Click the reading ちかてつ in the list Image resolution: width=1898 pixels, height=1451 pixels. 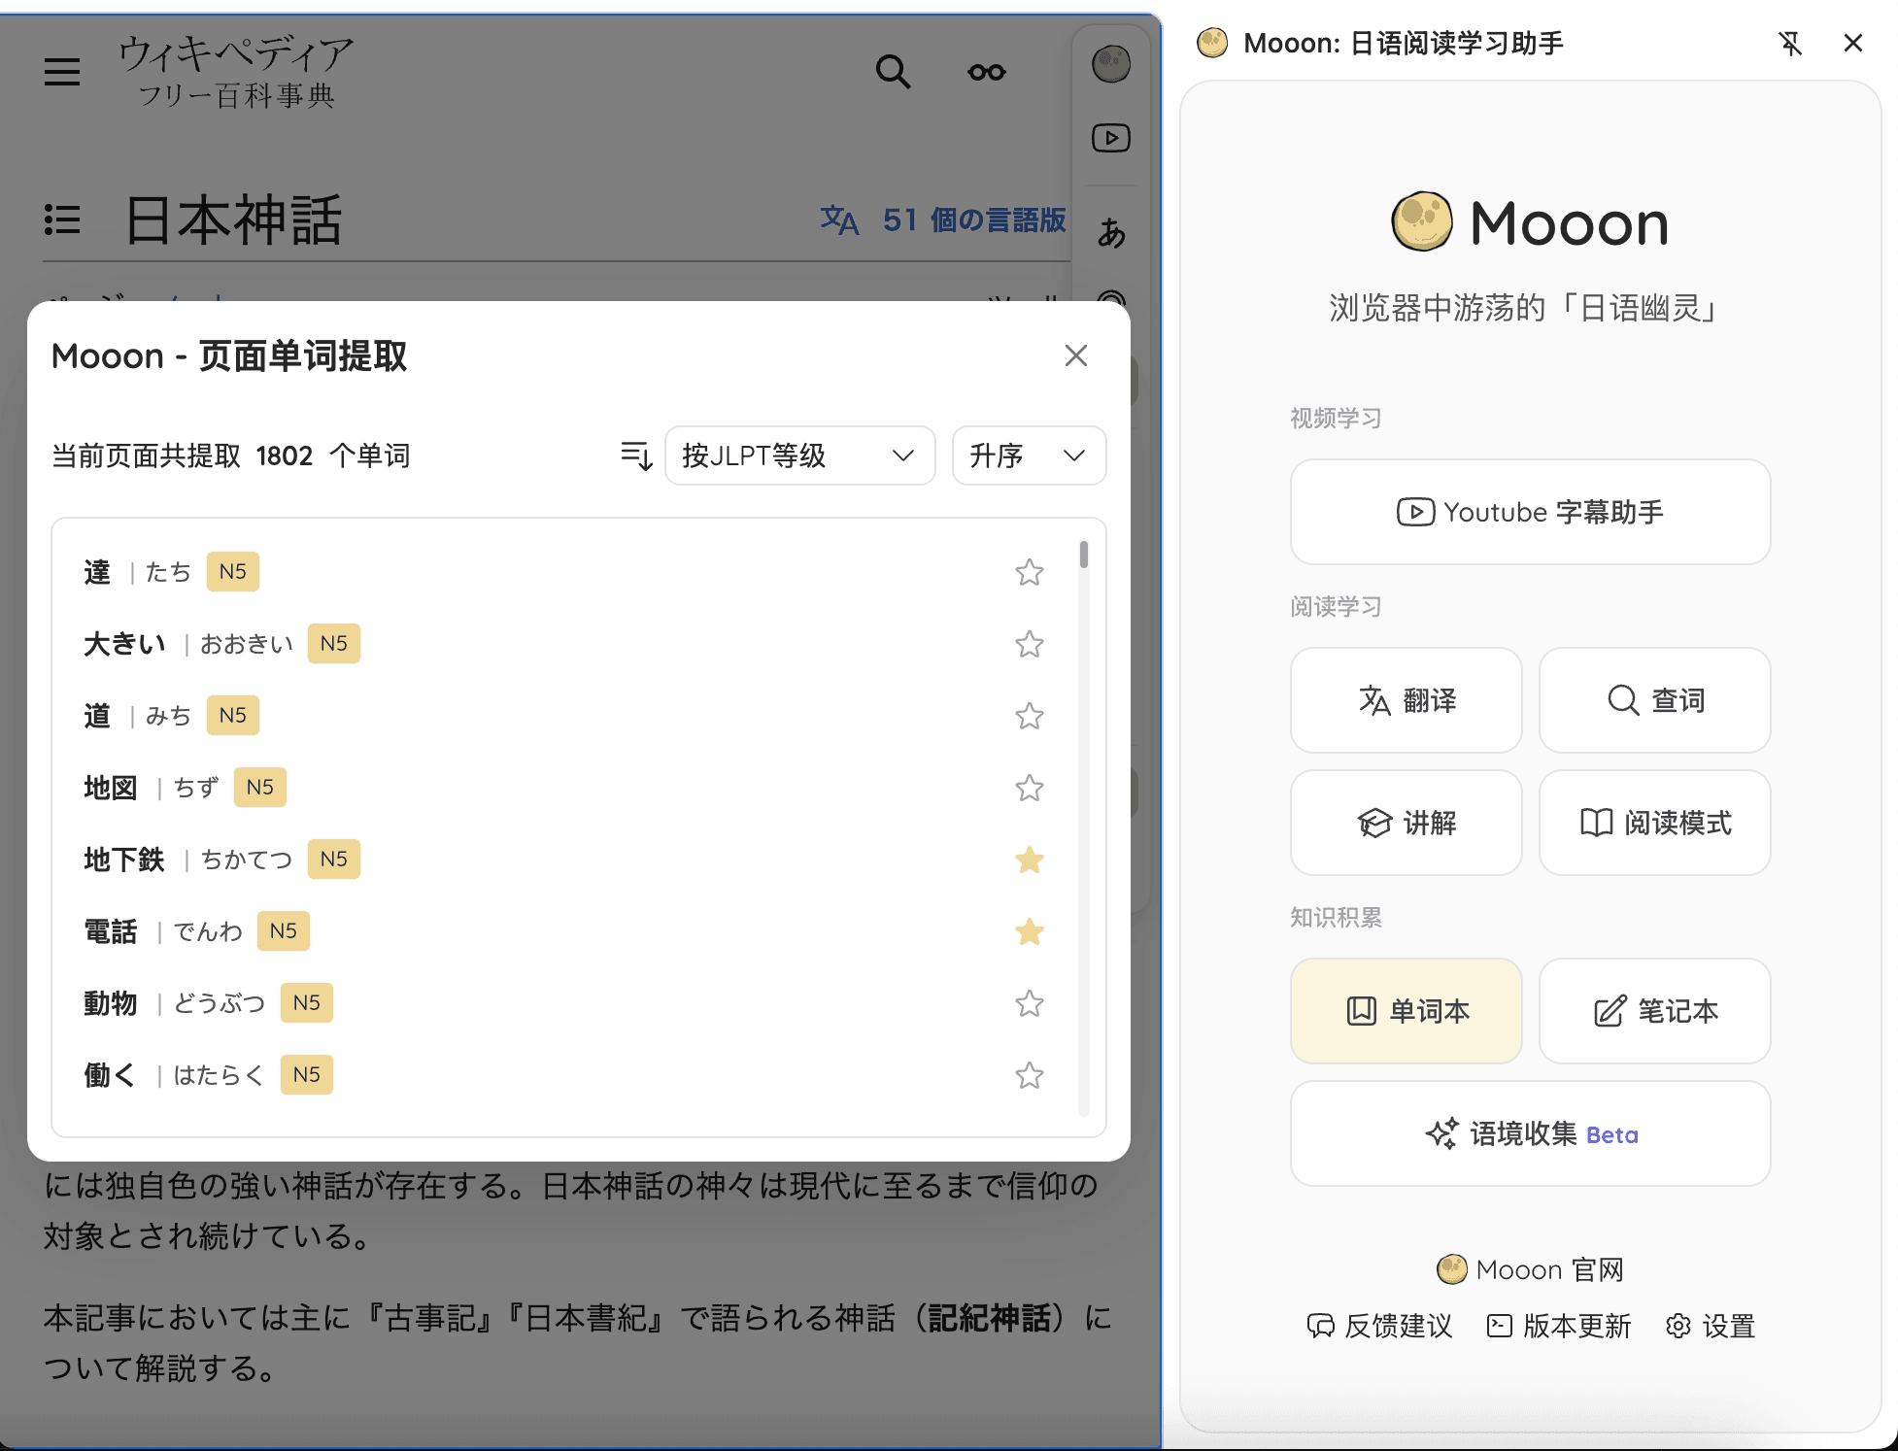pyautogui.click(x=247, y=860)
